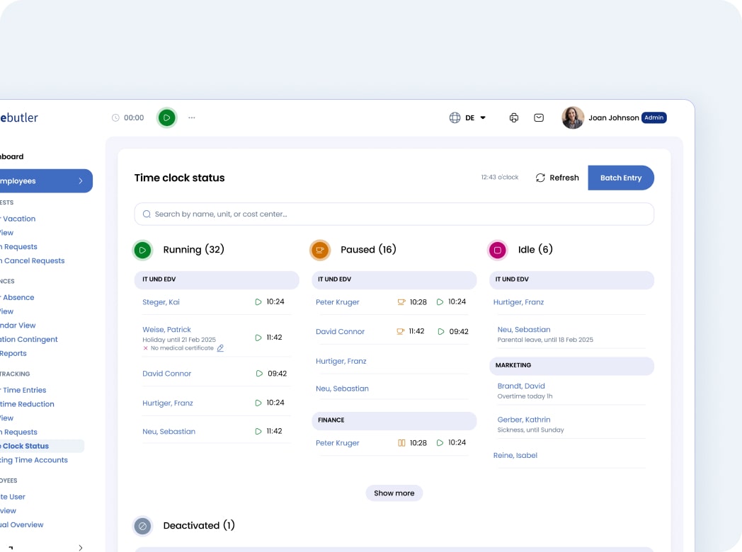Open Time Entries in the sidebar
The height and width of the screenshot is (552, 742).
[24, 390]
